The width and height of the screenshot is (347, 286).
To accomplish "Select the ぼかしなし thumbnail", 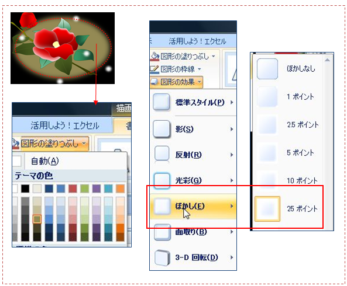I will tap(267, 69).
